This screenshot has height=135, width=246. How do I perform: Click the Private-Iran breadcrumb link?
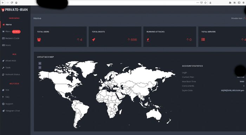pos(237,18)
